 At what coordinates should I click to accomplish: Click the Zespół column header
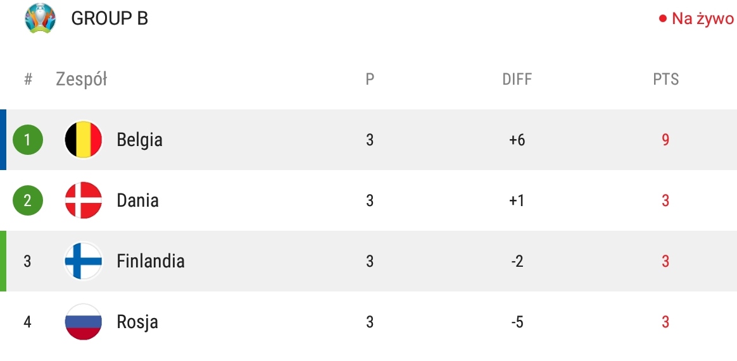(x=81, y=79)
